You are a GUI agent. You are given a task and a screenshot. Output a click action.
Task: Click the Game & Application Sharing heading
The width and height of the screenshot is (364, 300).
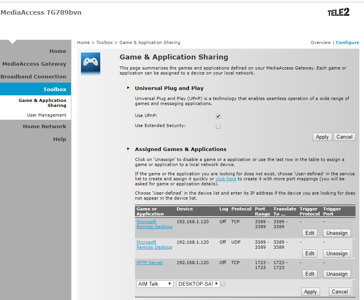174,57
